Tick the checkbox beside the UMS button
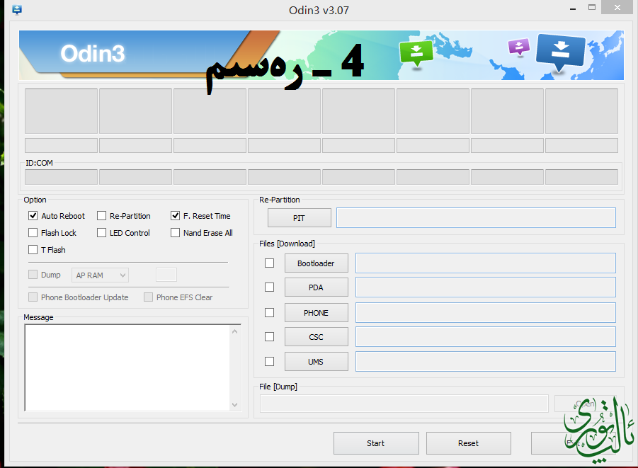The height and width of the screenshot is (468, 638). click(269, 361)
